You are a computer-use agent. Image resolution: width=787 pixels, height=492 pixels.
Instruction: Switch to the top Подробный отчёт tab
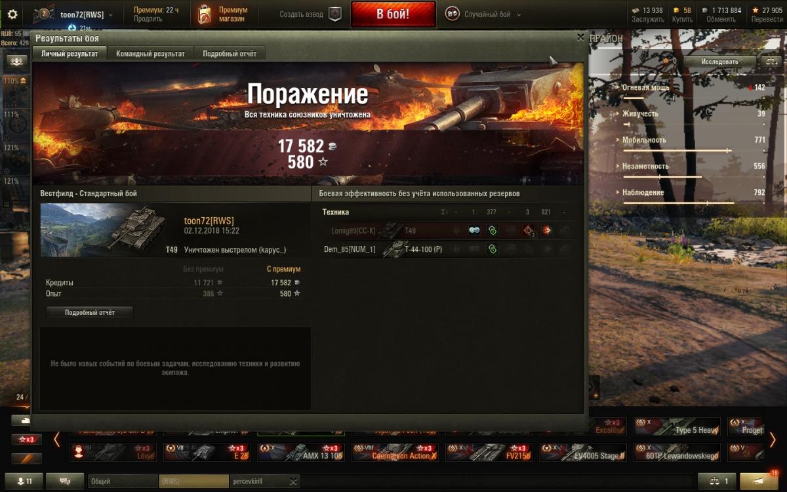point(230,54)
